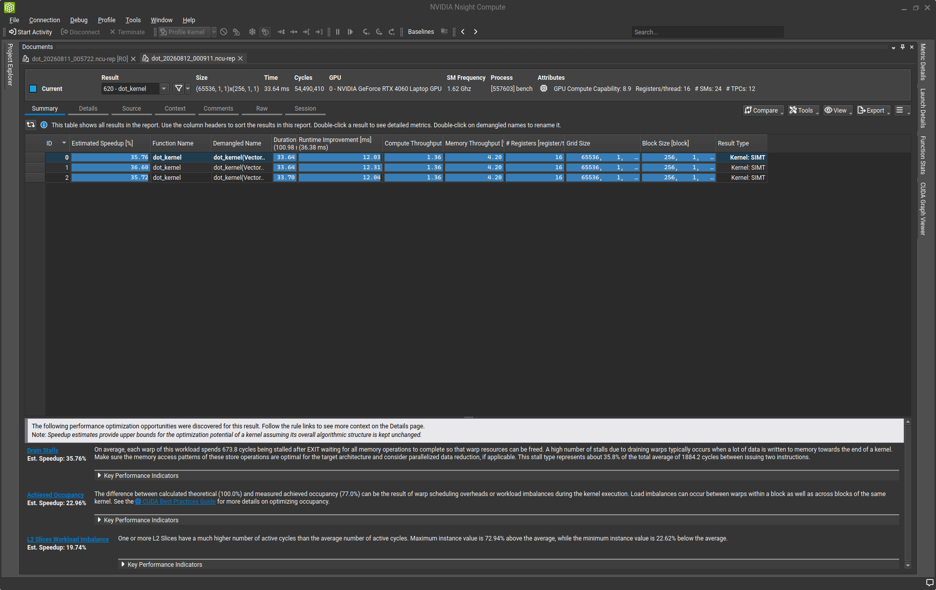Toggle the Current baseline blue color box
Viewport: 936px width, 590px height.
point(33,89)
